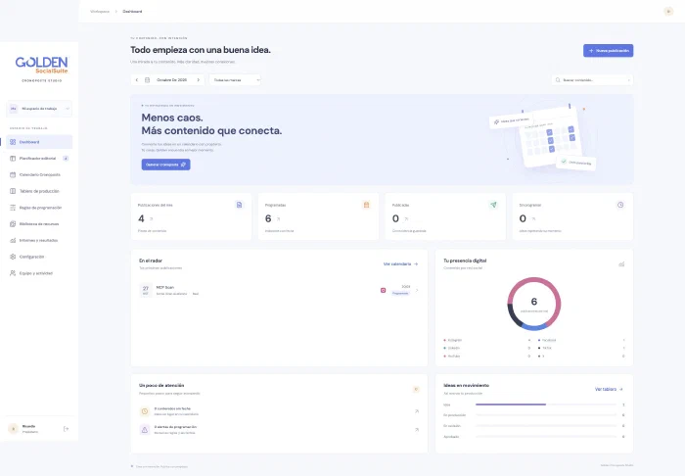685x476 pixels.
Task: Open the Calendario Cronoposts sidebar item
Action: (x=39, y=175)
